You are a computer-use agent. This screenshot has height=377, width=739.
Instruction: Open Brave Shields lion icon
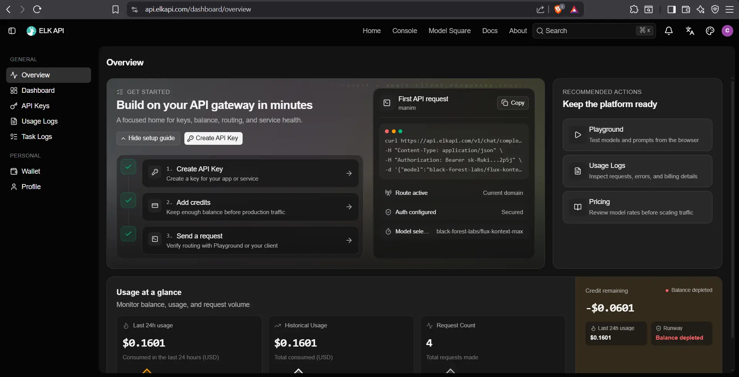point(558,9)
